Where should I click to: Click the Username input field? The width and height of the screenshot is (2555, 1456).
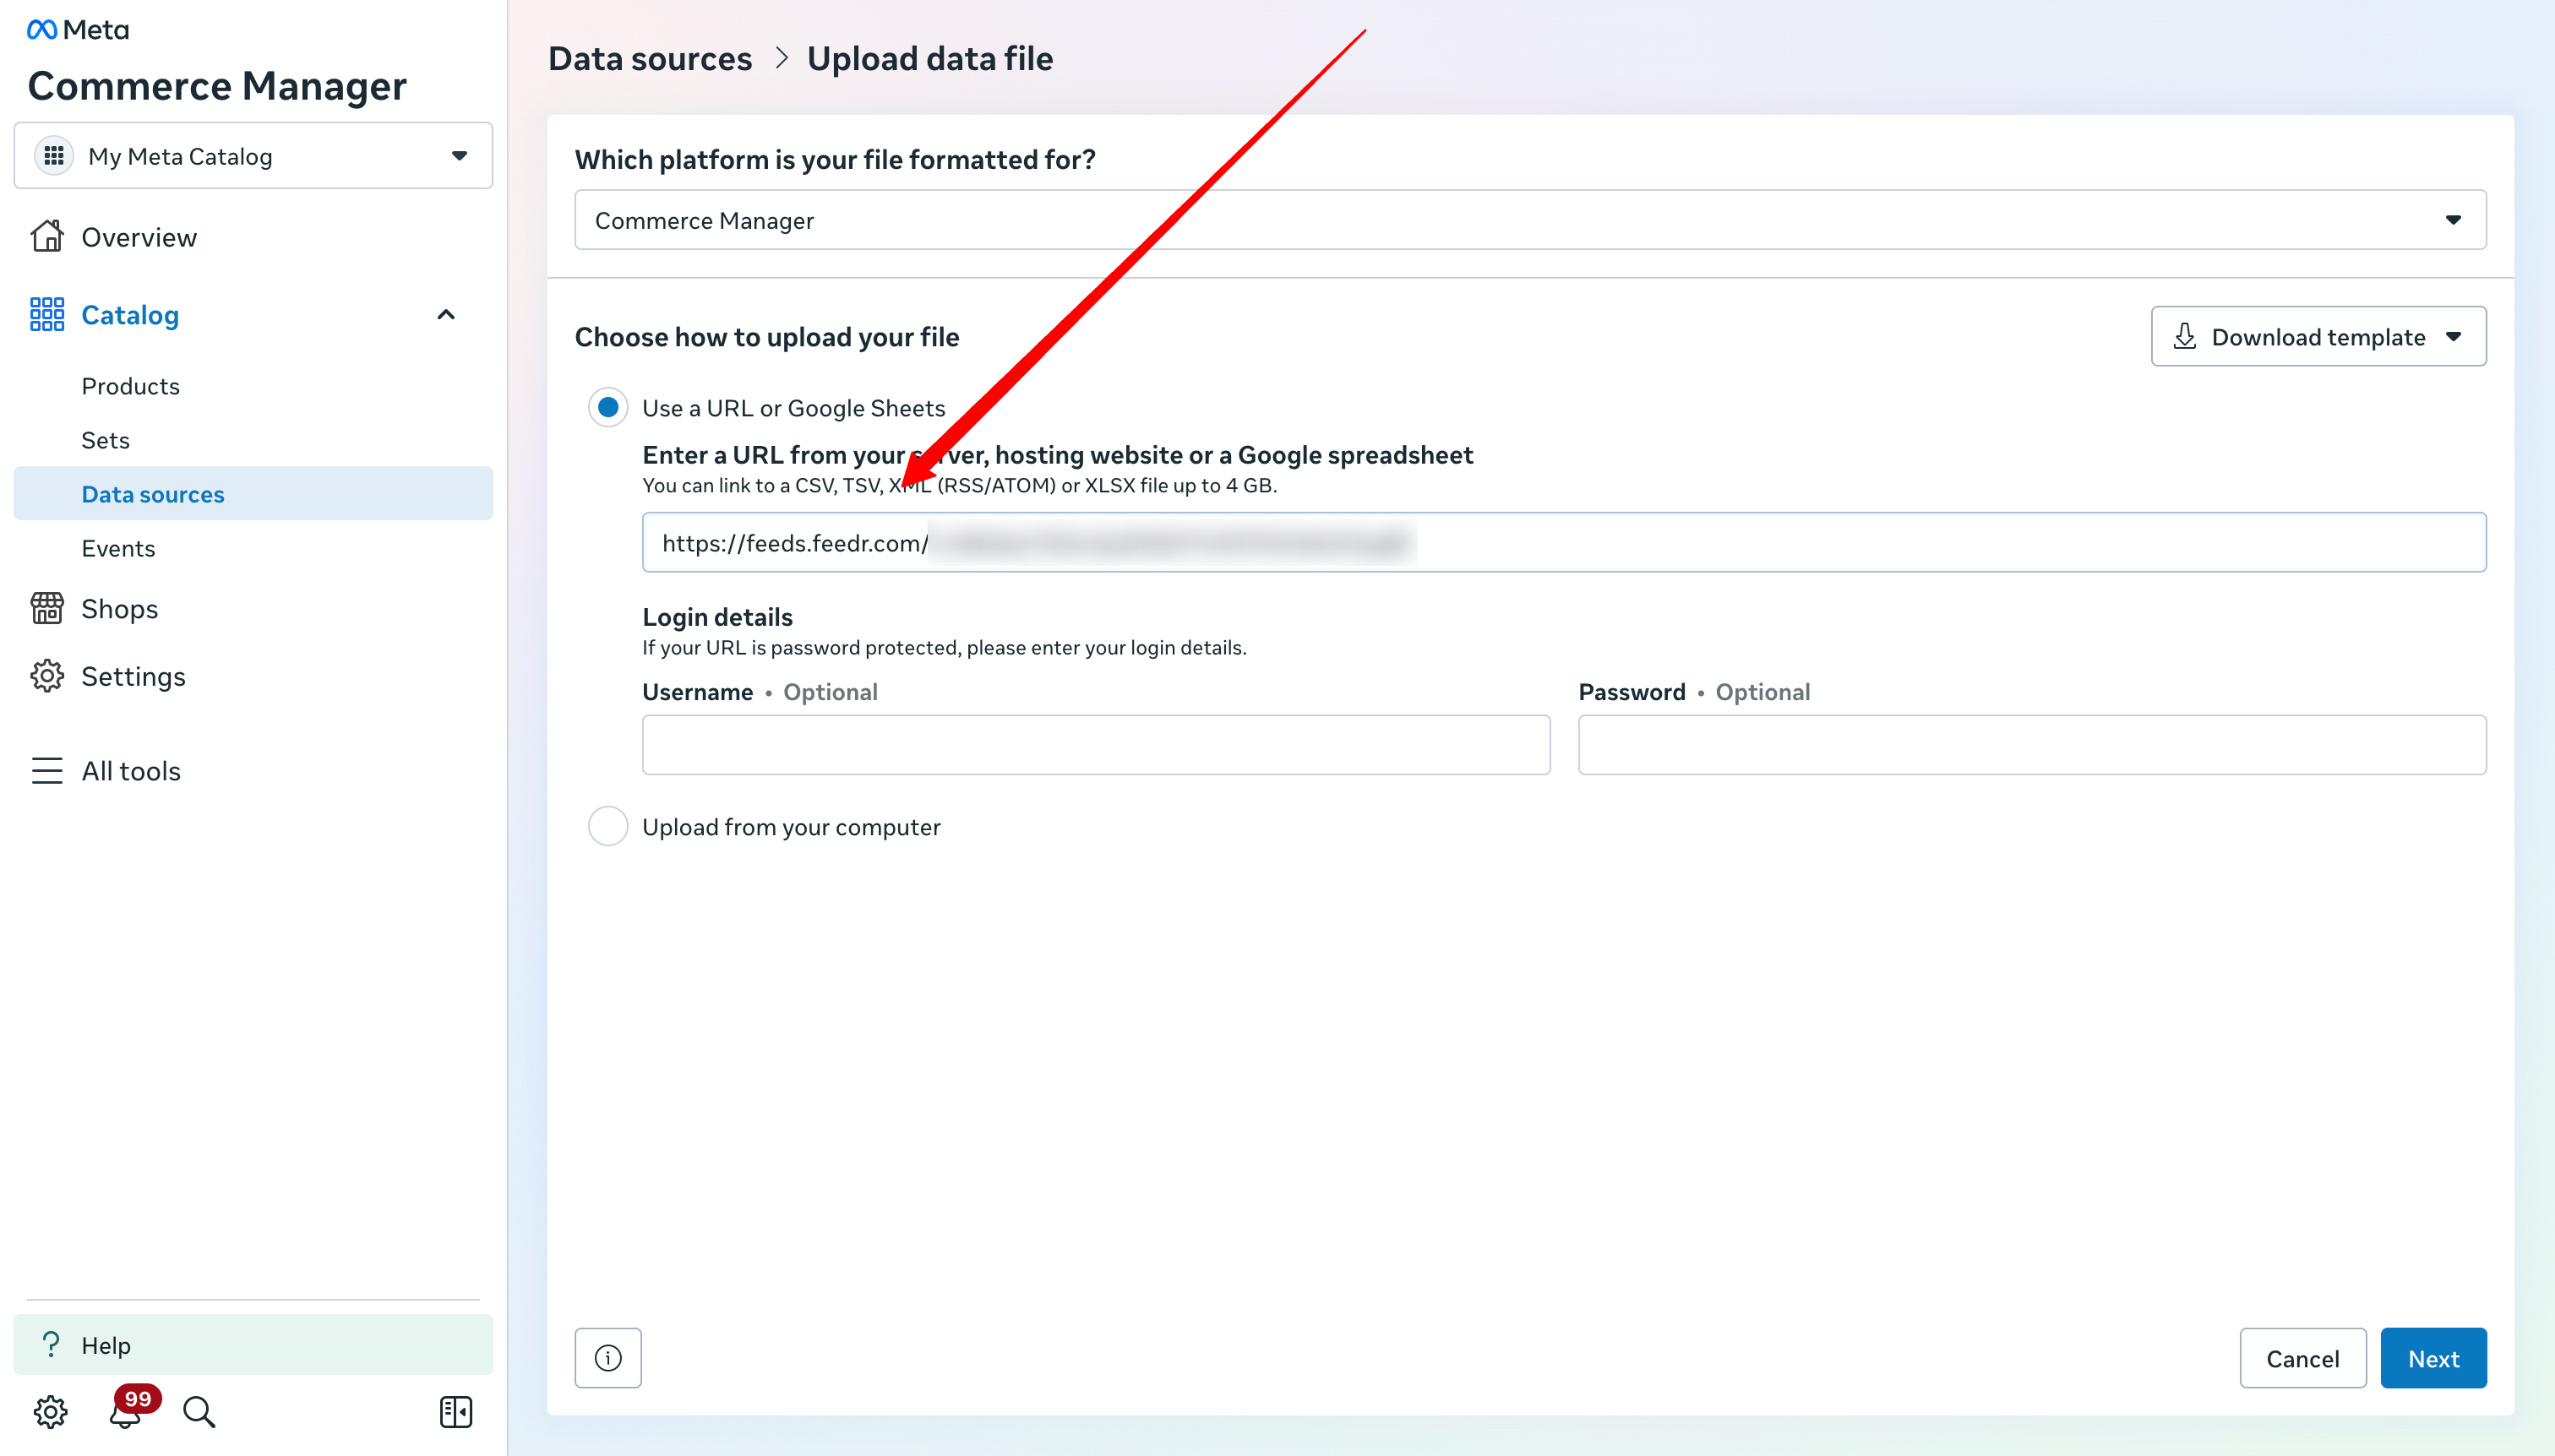coord(1097,745)
